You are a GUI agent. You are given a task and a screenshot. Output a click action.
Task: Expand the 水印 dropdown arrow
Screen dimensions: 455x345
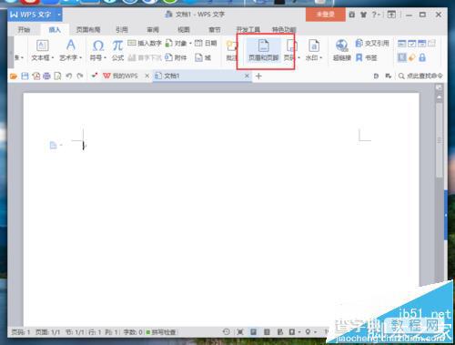(x=321, y=57)
